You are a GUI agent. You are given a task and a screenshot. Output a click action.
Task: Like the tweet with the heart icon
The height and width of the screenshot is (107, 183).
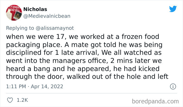point(10,100)
